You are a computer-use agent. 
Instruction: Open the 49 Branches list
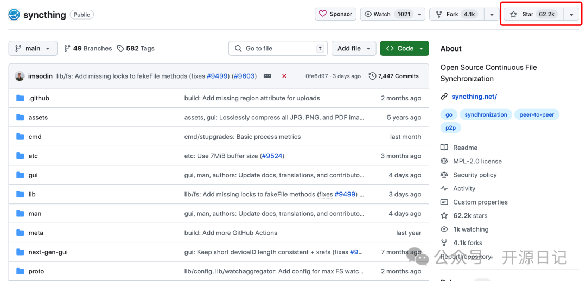tap(88, 48)
